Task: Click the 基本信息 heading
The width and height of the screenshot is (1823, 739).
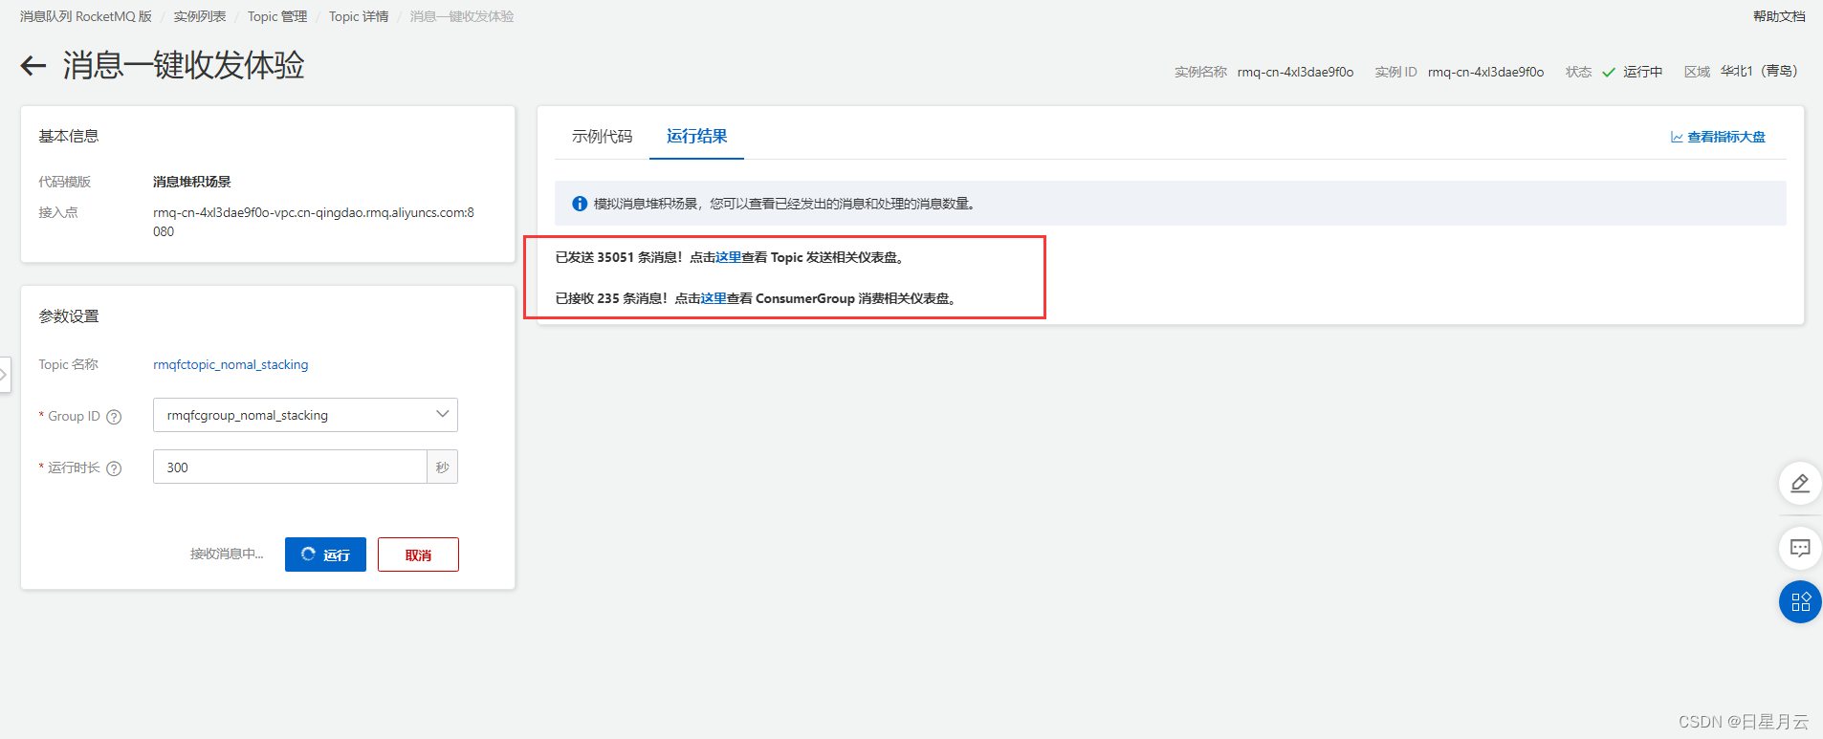Action: (x=69, y=136)
